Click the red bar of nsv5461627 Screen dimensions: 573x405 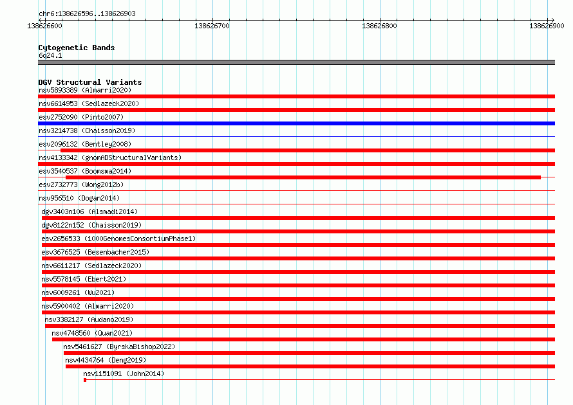pyautogui.click(x=309, y=353)
